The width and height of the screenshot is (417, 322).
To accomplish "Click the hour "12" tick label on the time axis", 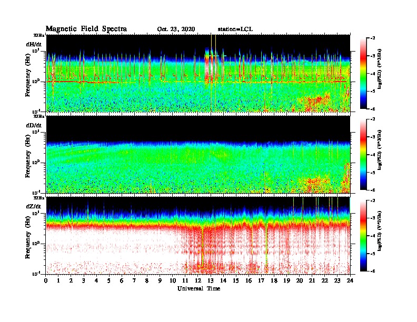I will pos(198,280).
